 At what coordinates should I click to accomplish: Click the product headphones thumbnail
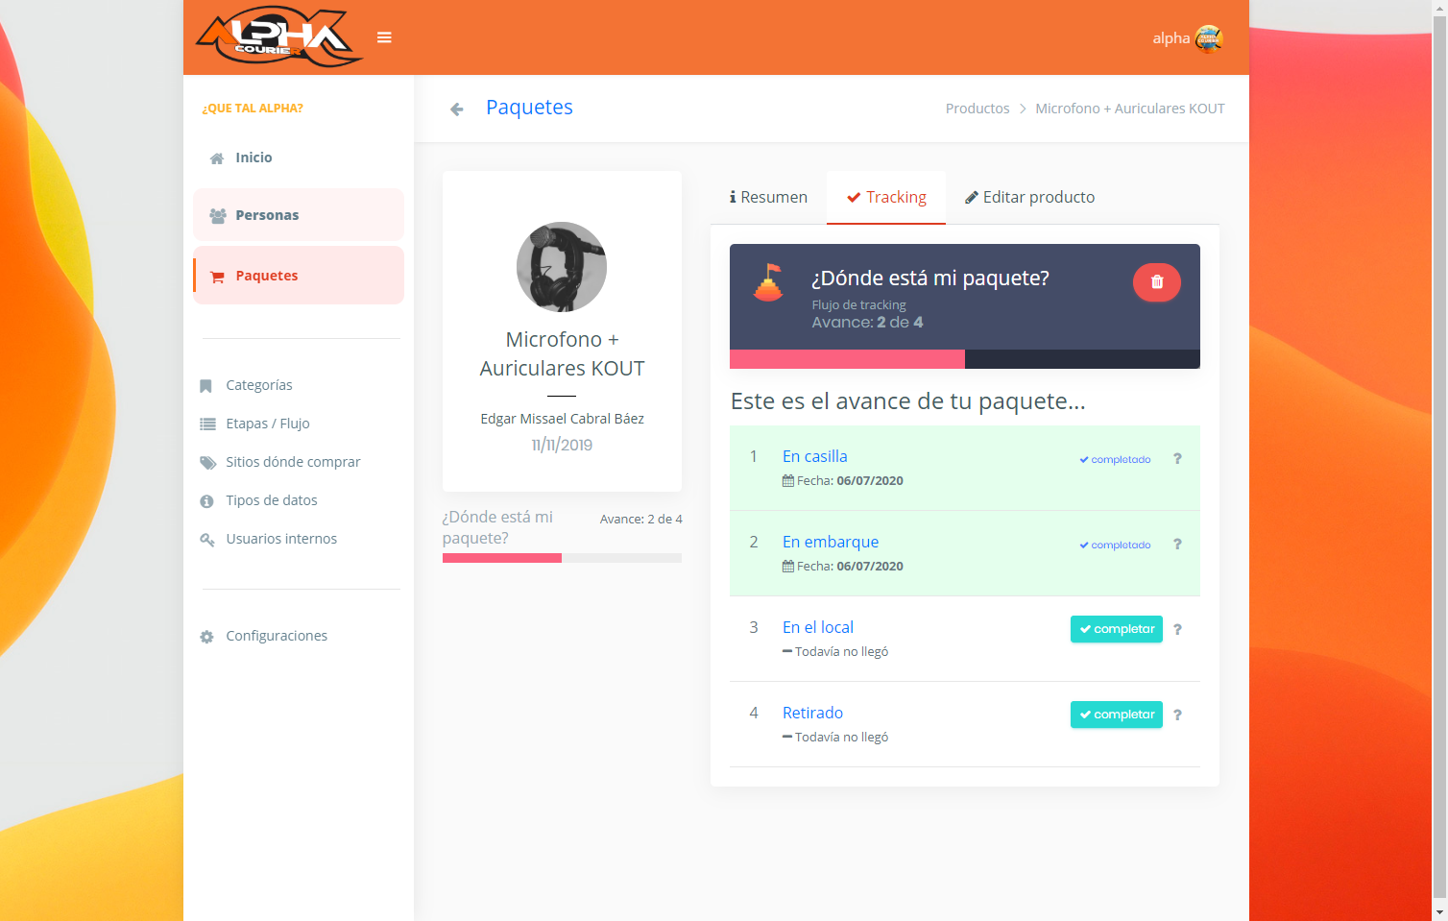[x=562, y=267]
